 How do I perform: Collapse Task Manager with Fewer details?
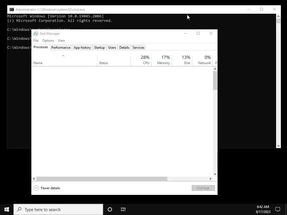coord(47,188)
